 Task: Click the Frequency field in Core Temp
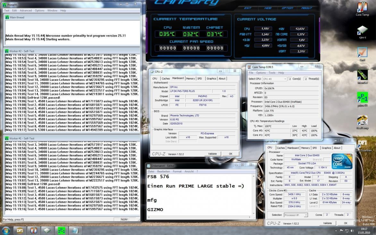[291, 106]
